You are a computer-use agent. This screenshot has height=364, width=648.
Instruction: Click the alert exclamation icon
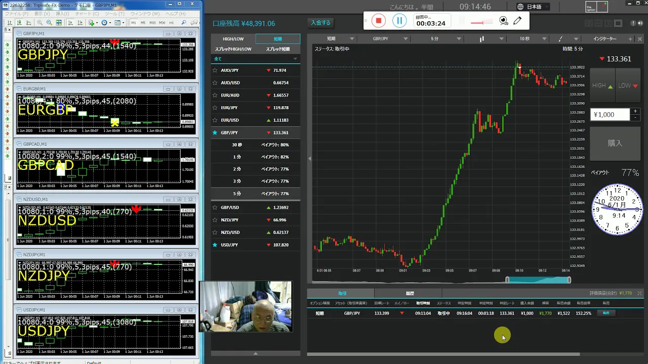tap(633, 23)
